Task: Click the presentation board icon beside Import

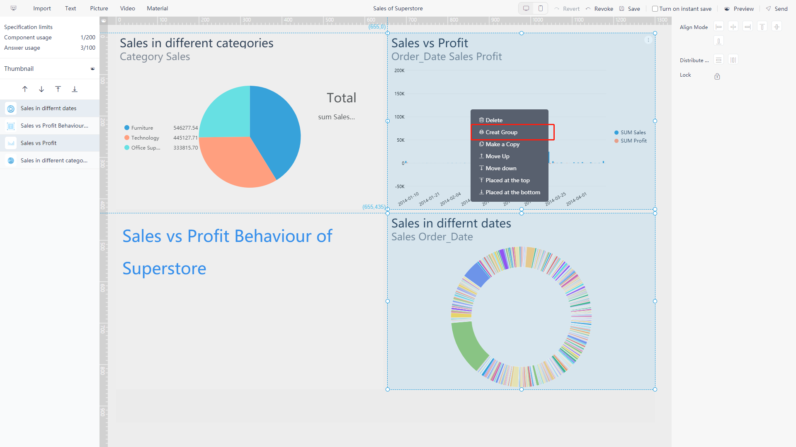Action: pos(13,8)
